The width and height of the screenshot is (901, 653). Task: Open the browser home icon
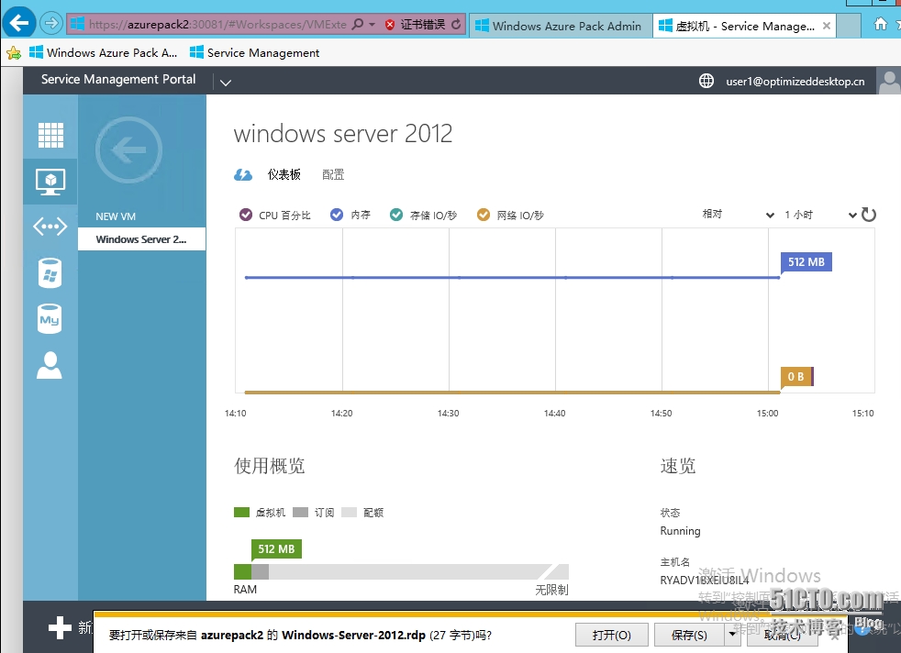(x=880, y=24)
